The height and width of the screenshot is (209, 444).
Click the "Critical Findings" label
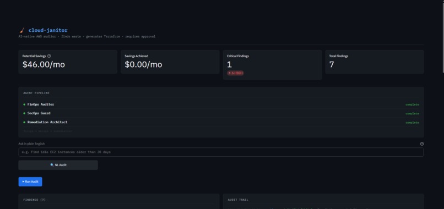click(x=238, y=56)
